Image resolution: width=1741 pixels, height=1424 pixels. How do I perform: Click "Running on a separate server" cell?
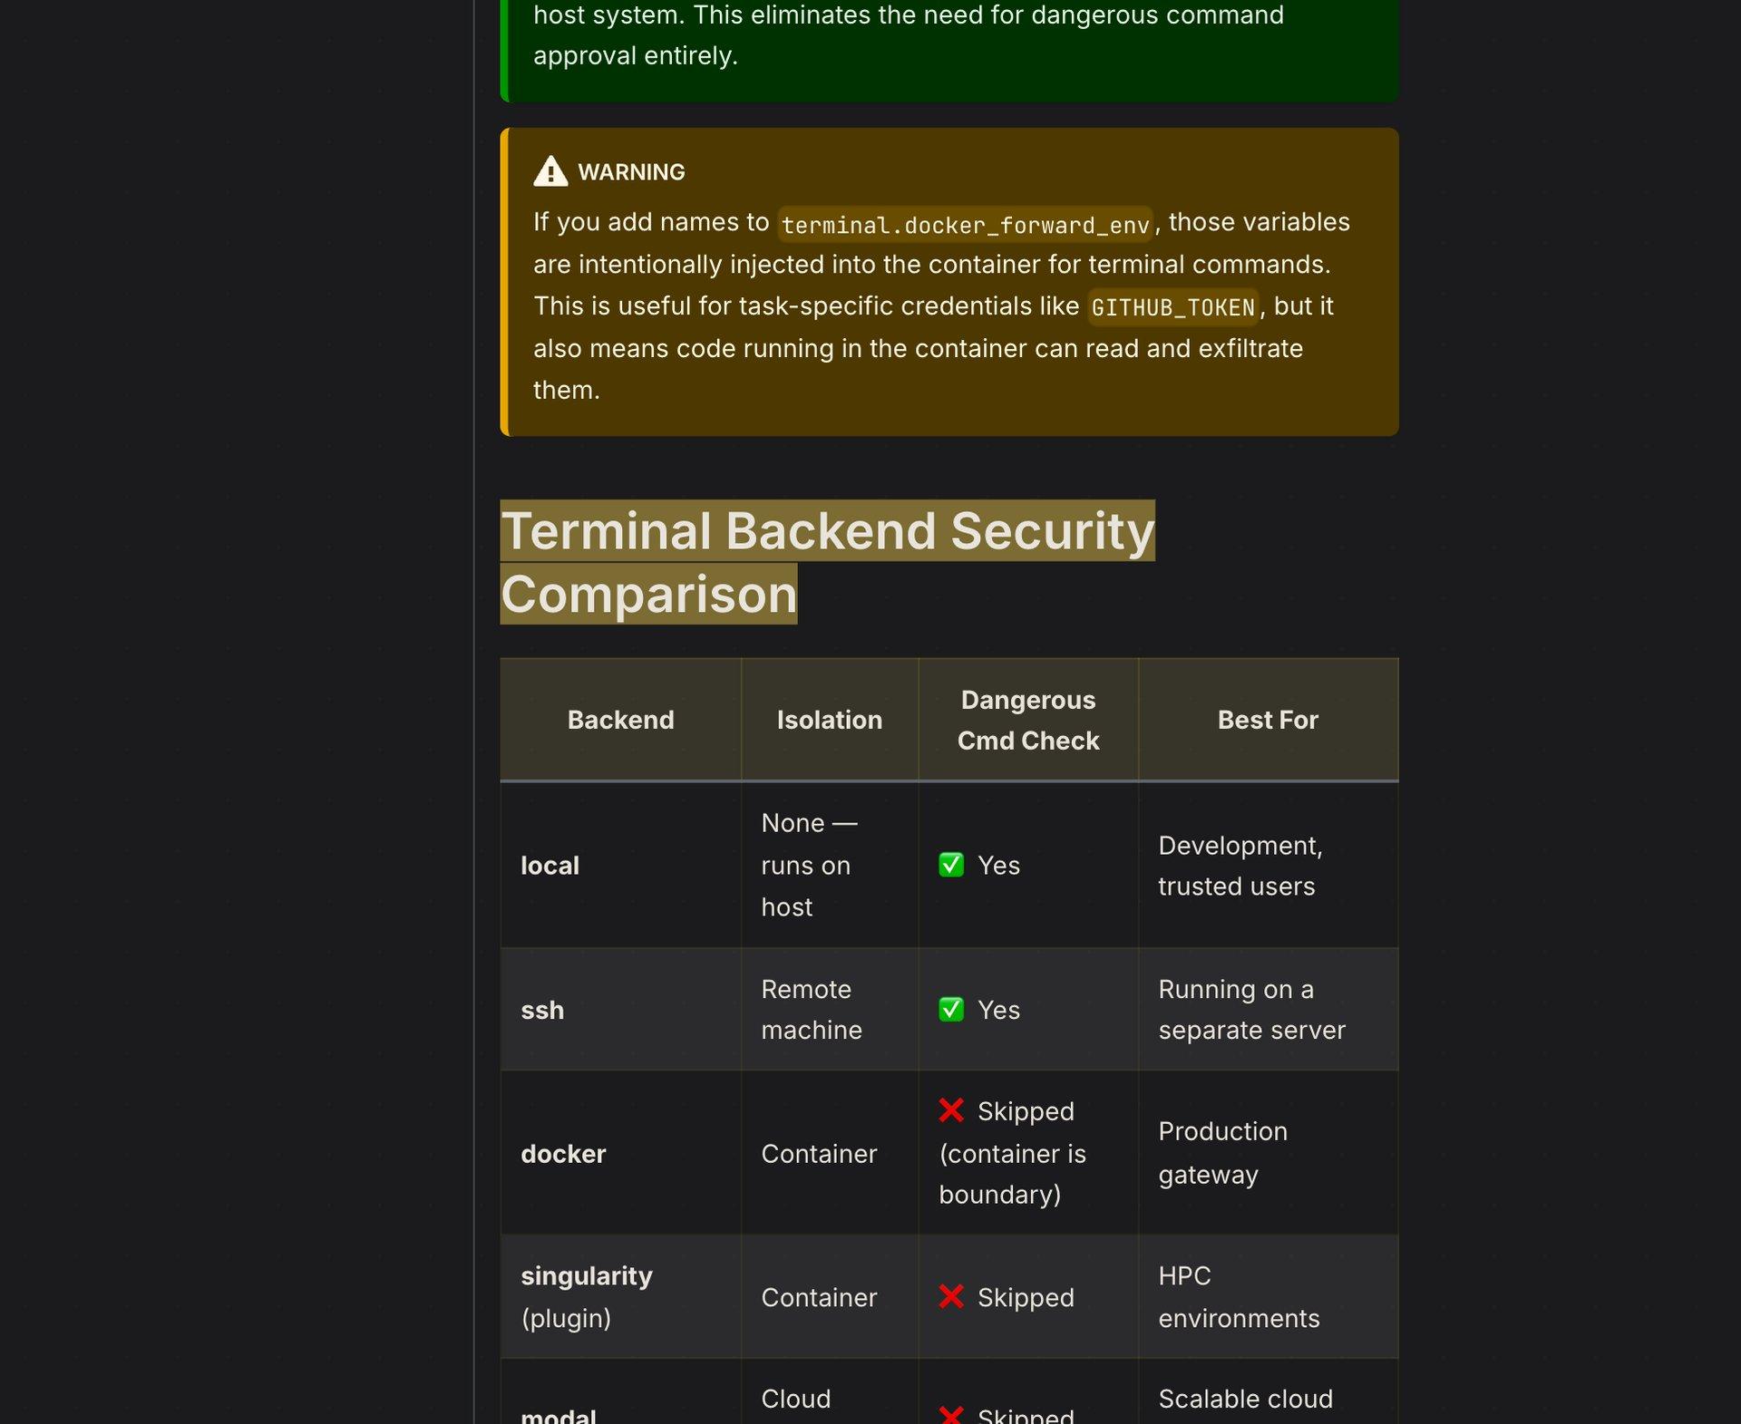(x=1268, y=1010)
